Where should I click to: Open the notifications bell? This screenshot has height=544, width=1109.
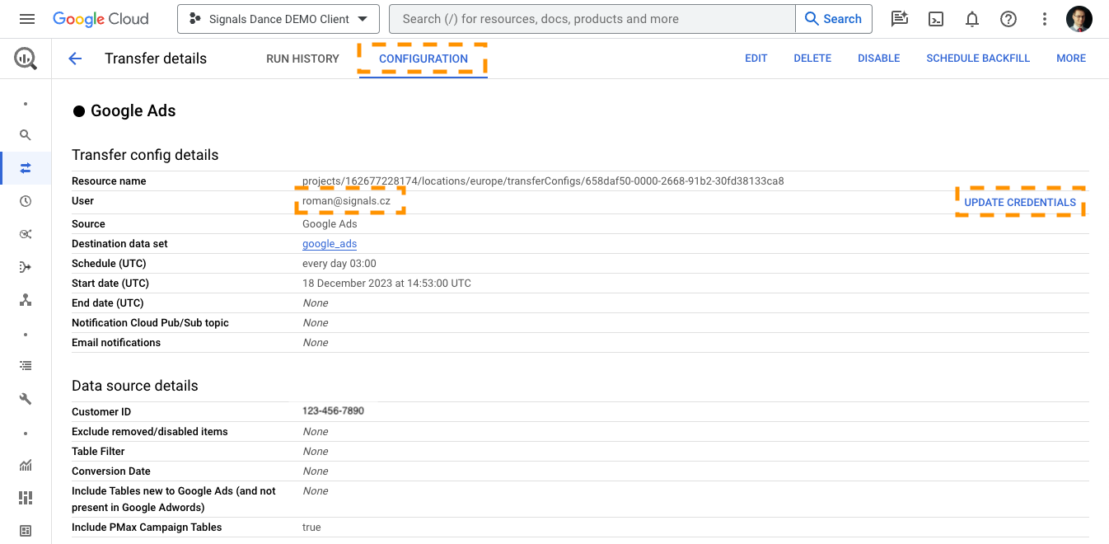(x=972, y=19)
